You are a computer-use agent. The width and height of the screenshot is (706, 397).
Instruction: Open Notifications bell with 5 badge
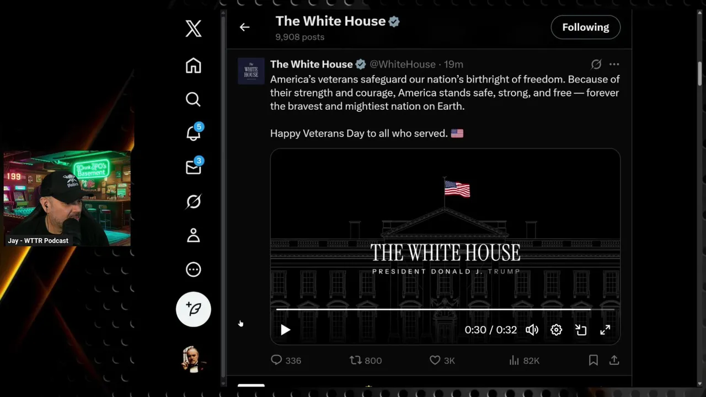pyautogui.click(x=194, y=132)
